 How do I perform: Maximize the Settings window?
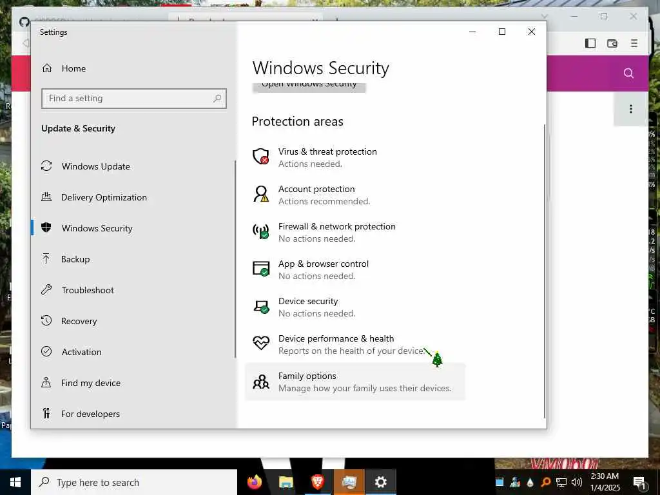tap(501, 32)
